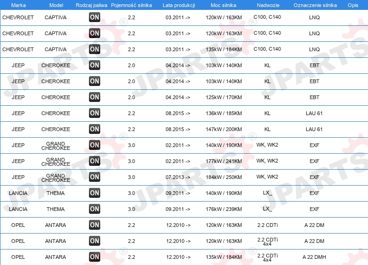This screenshot has height=265, width=368.
Task: Click ON icon for Grand Cherokee 07.2013 row
Action: pyautogui.click(x=95, y=177)
